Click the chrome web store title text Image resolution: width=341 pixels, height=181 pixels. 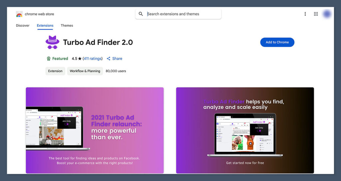pos(39,14)
